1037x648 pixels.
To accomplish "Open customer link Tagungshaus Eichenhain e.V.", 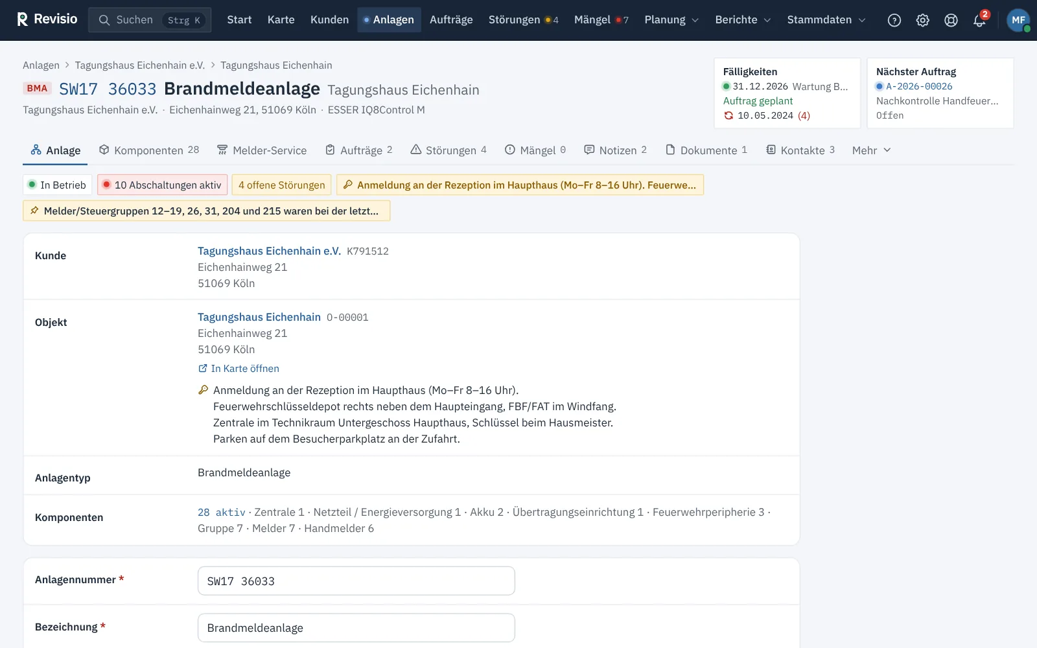I will [269, 251].
